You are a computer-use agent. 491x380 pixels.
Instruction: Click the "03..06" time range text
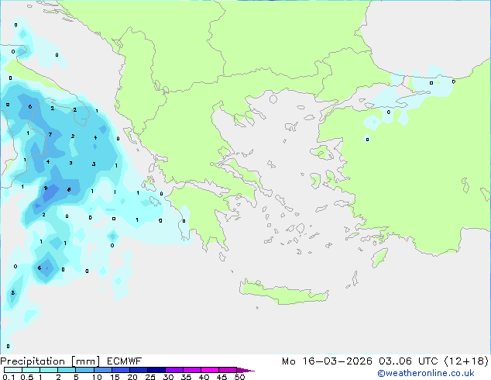tap(395, 361)
